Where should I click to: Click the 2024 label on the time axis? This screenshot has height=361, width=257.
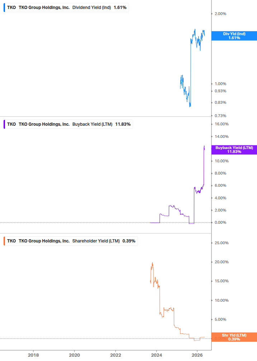click(x=157, y=355)
